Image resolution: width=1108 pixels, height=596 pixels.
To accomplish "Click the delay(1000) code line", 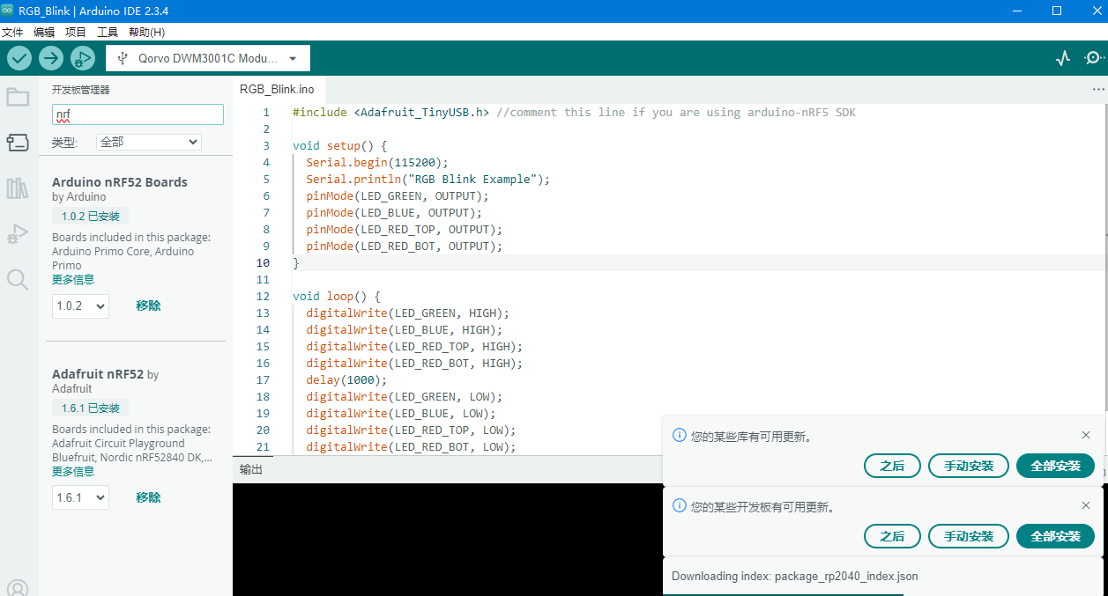I will click(x=346, y=380).
